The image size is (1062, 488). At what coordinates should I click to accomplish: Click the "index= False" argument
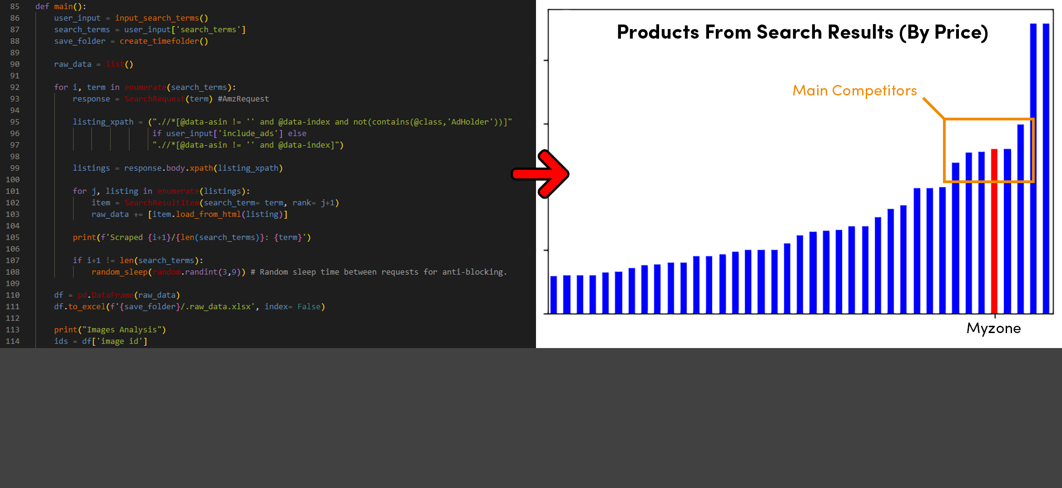(293, 307)
